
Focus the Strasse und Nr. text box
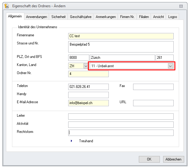(121, 47)
